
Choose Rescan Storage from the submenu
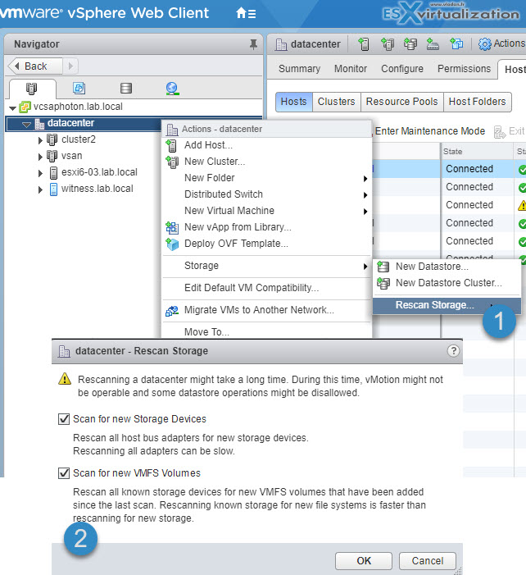pos(434,305)
